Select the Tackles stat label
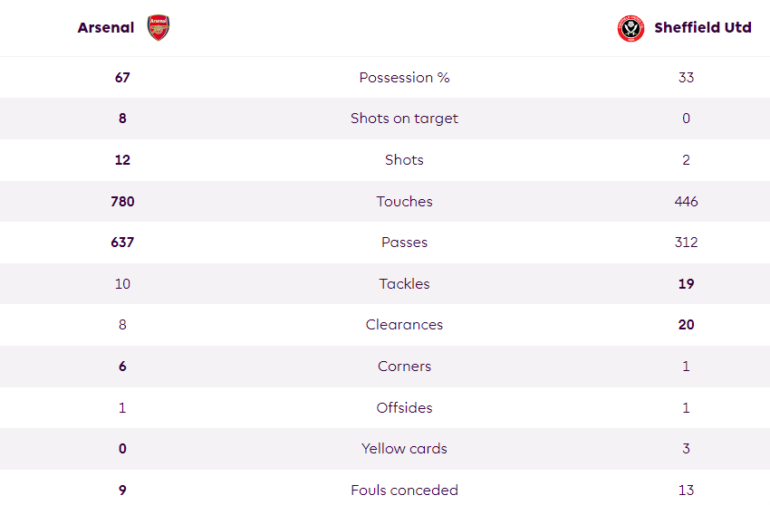 404,283
